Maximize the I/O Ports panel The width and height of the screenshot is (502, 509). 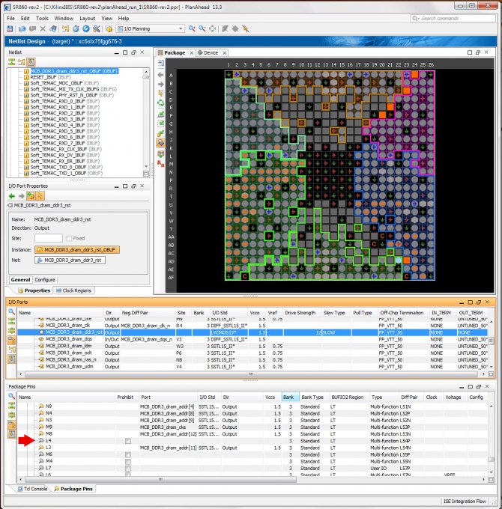coord(470,302)
